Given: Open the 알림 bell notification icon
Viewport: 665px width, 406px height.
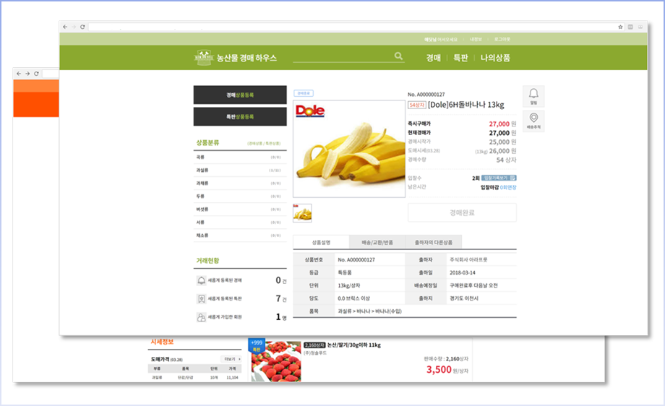Looking at the screenshot, I should pos(533,96).
